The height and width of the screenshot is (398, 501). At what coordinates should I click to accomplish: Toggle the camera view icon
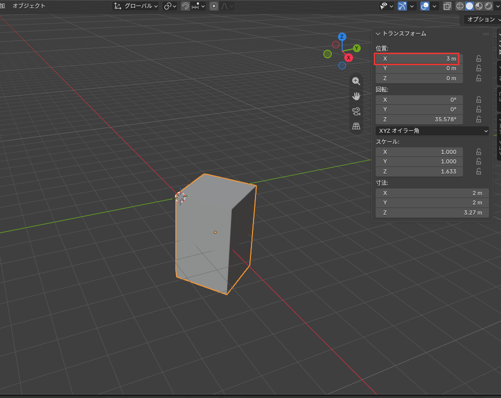pos(356,111)
